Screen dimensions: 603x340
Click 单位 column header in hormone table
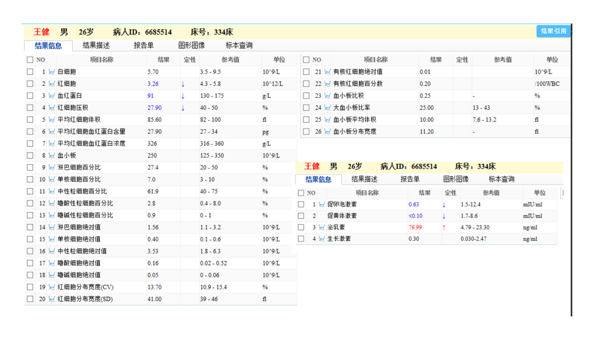(539, 193)
